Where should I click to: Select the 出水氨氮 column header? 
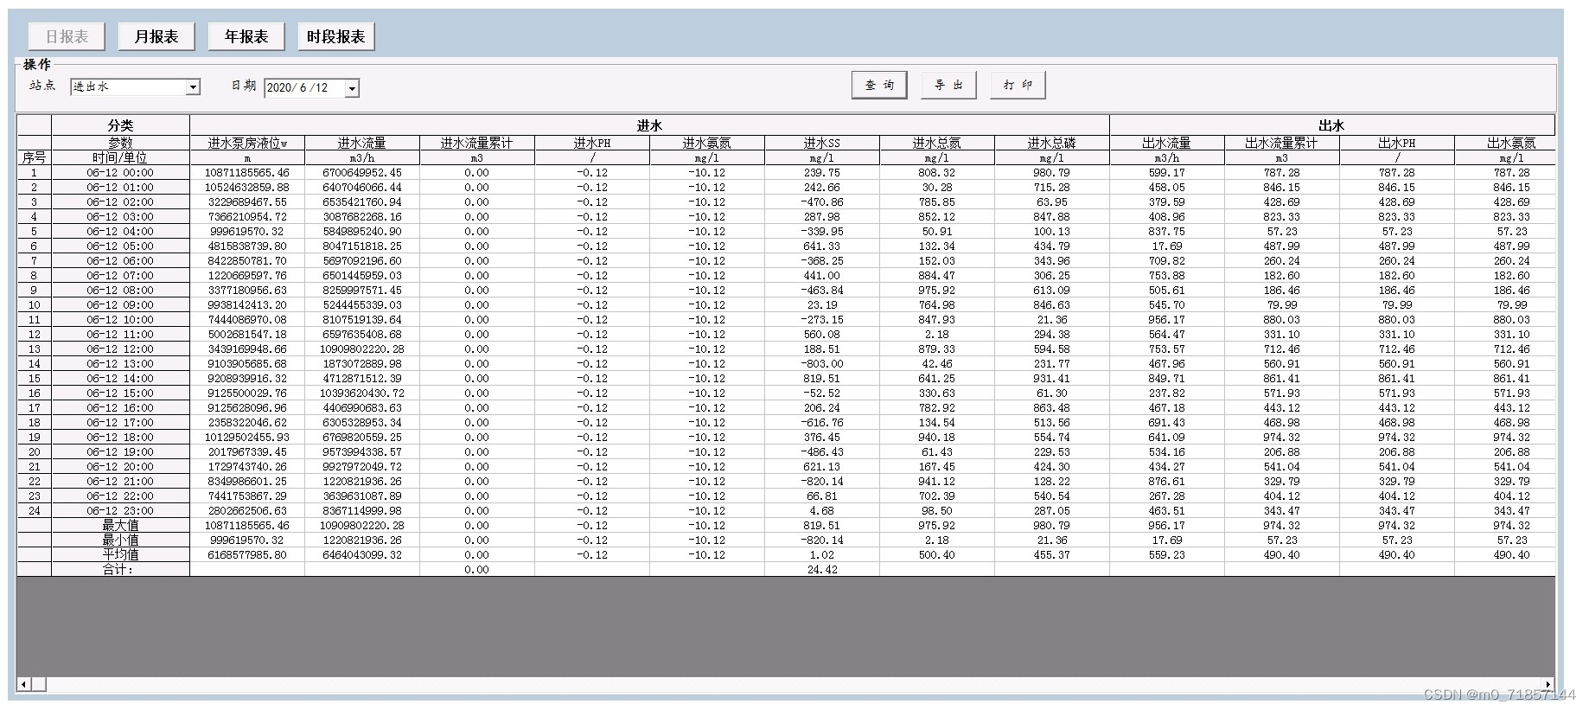point(1505,143)
